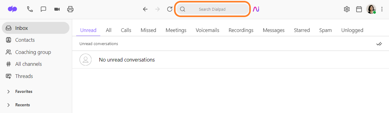Screen dimensions: 389x113
Task: Click the Dialpad logo
Action: 13,9
